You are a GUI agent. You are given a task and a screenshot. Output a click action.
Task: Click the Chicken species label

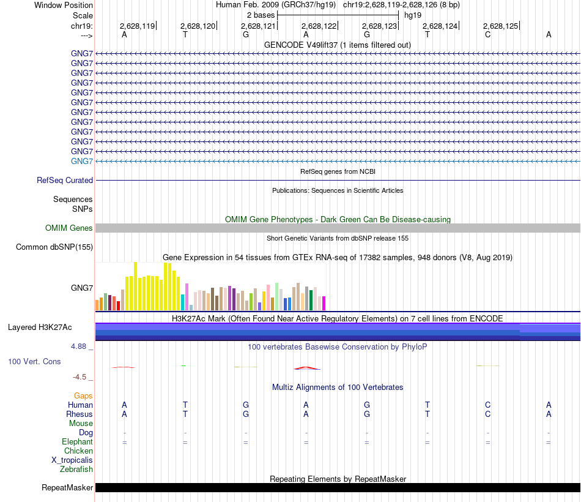tap(78, 451)
